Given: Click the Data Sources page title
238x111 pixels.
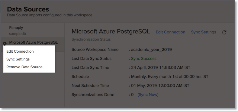Looking at the screenshot, I should pyautogui.click(x=28, y=9).
